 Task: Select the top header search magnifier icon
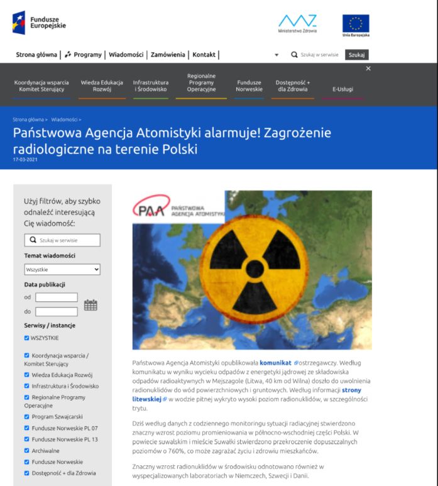(x=294, y=55)
